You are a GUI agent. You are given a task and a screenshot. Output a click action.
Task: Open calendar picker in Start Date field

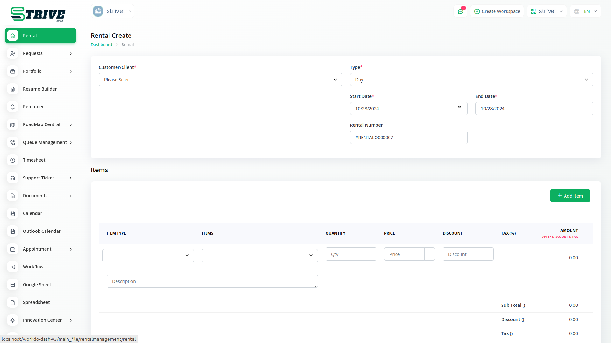pyautogui.click(x=459, y=109)
